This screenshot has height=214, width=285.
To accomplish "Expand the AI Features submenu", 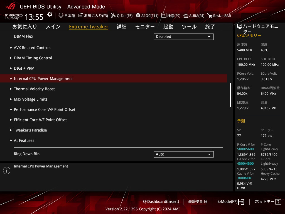I will 24,140.
